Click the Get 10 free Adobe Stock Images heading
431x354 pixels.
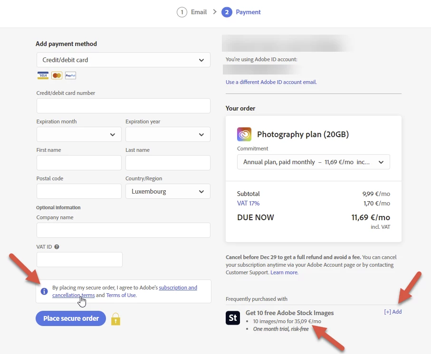[x=289, y=313]
